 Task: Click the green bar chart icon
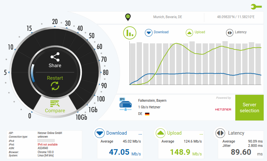pos(130,33)
